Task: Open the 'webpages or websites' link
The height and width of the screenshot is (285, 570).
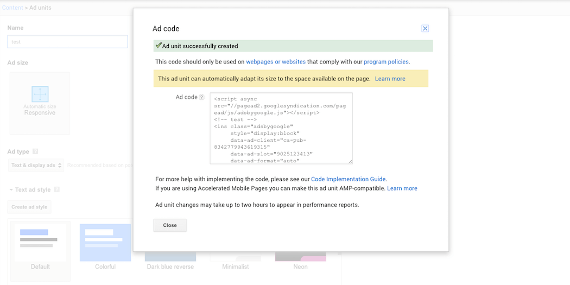Action: point(276,62)
